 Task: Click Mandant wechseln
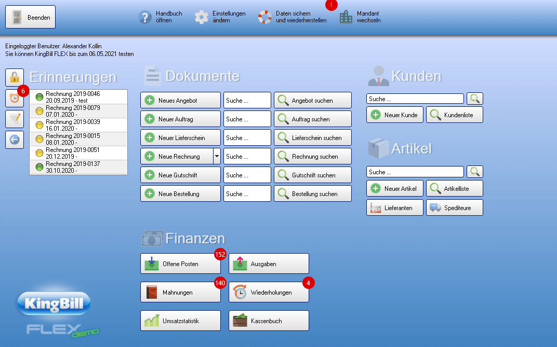click(x=360, y=17)
